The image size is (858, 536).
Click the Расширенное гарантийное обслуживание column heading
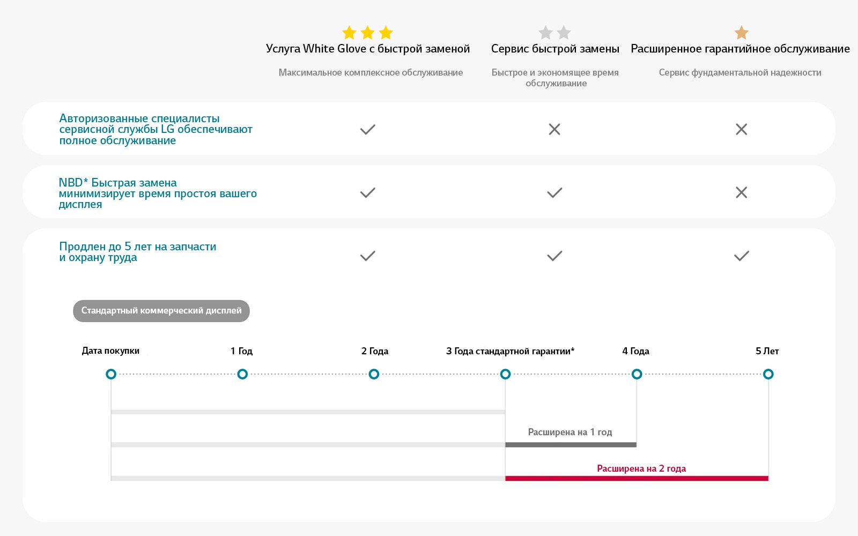pyautogui.click(x=740, y=49)
